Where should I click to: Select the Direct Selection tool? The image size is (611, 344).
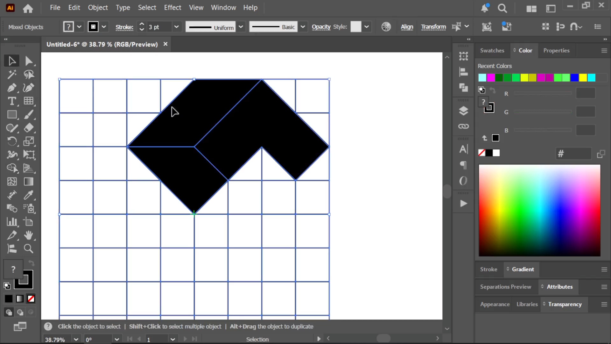29,61
